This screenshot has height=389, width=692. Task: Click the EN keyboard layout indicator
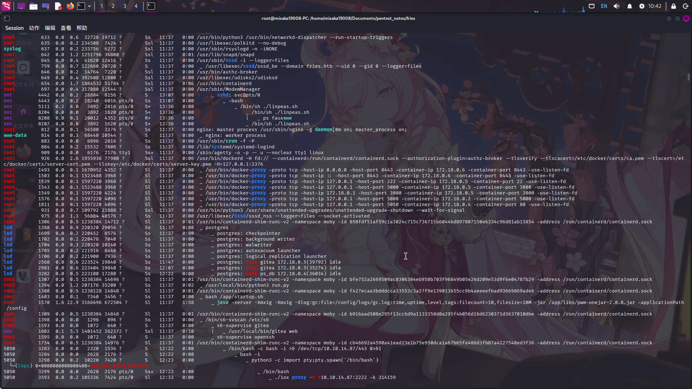tap(604, 6)
